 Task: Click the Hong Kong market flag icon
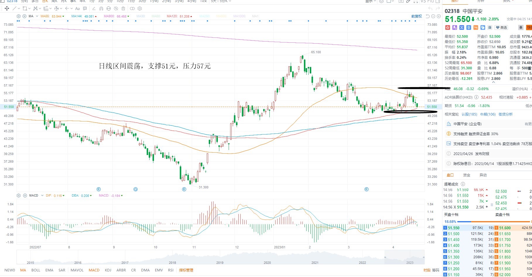point(448,27)
